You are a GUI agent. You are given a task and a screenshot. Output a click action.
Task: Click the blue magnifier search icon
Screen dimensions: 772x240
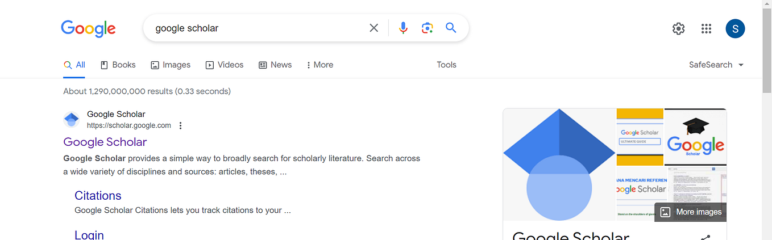coord(451,28)
